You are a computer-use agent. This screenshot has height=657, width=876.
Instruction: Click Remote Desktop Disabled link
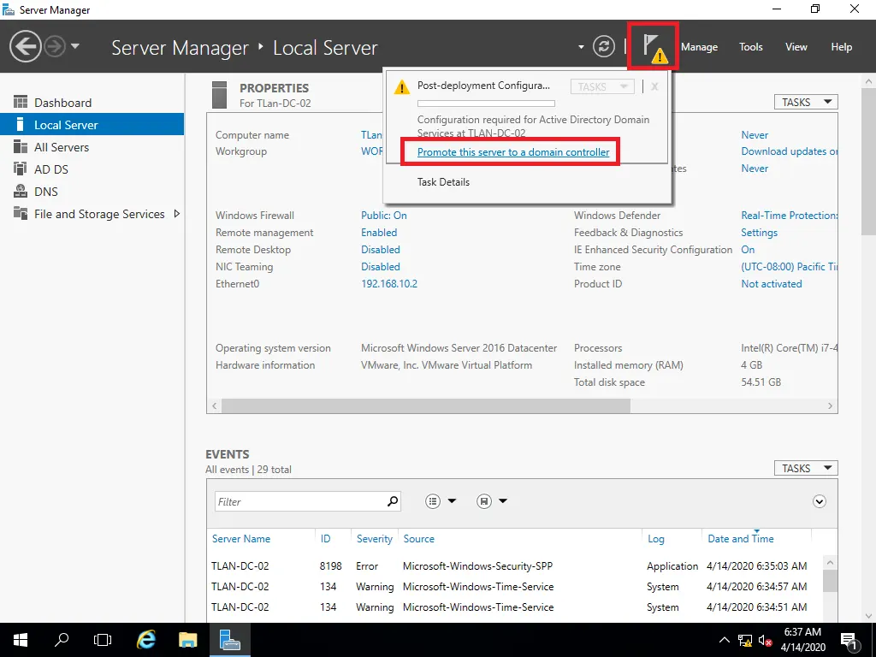click(x=381, y=250)
